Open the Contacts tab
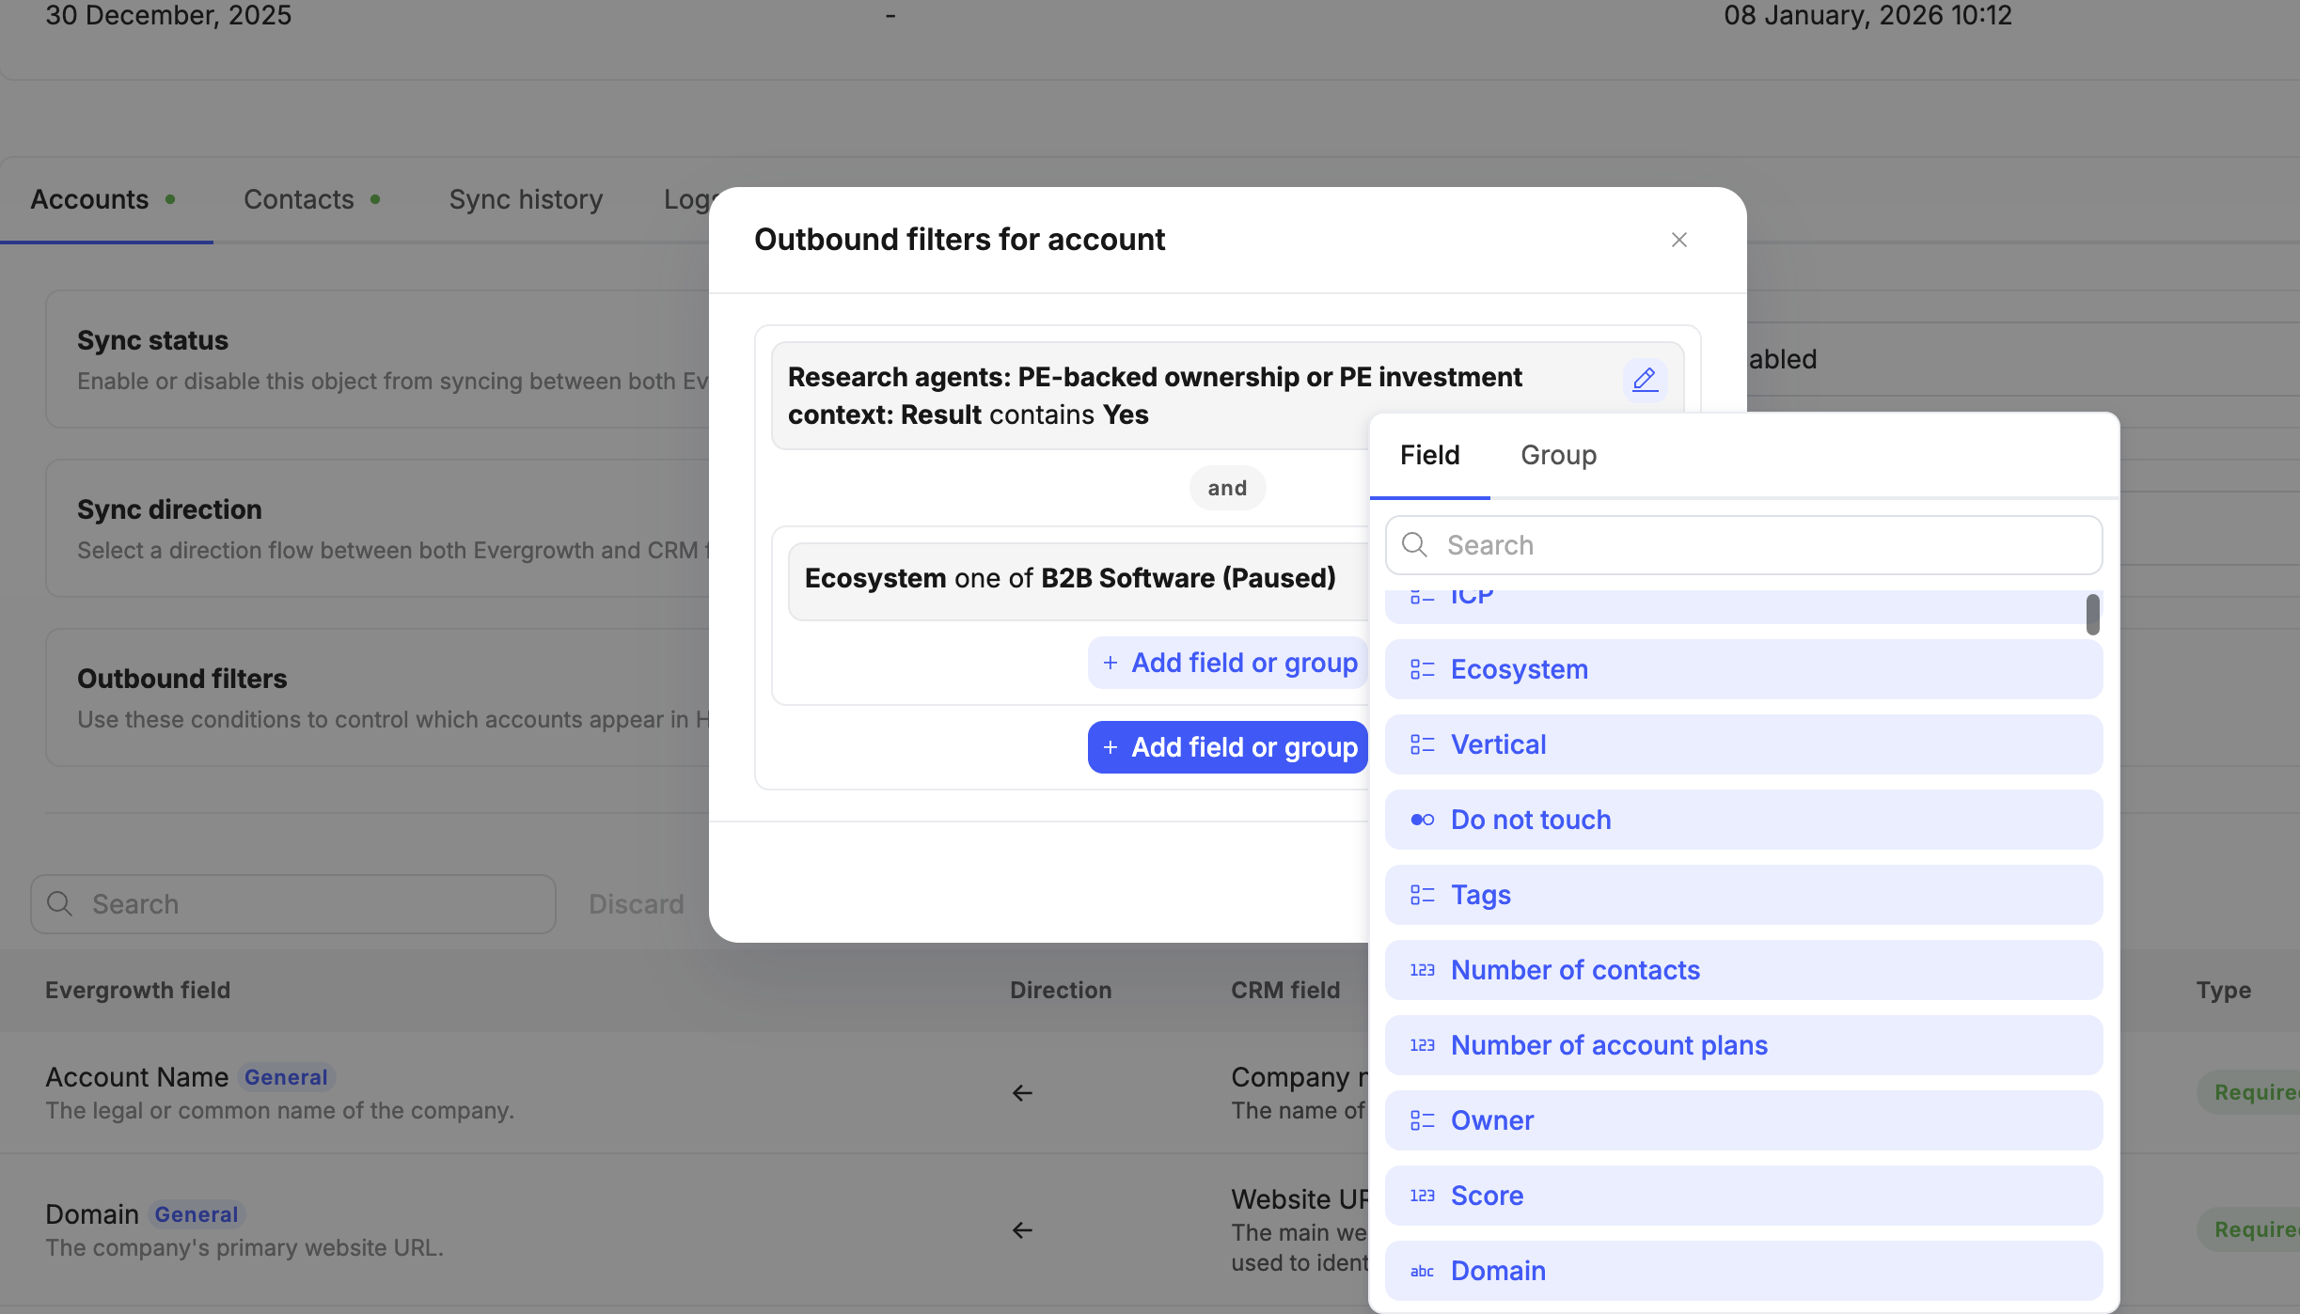 pyautogui.click(x=299, y=199)
